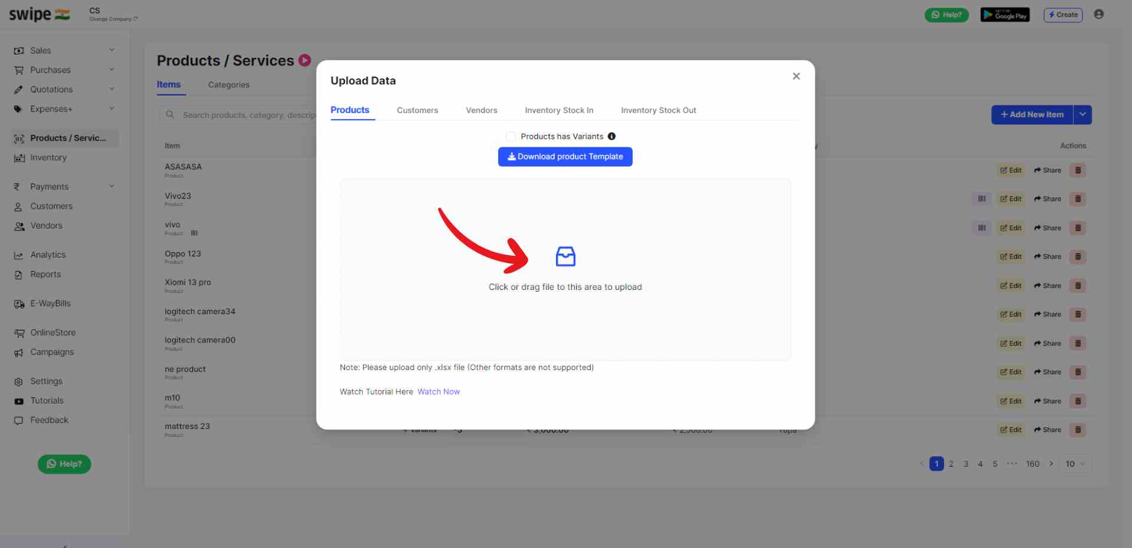Click the Swipe logo
Image resolution: width=1132 pixels, height=548 pixels.
tap(39, 15)
